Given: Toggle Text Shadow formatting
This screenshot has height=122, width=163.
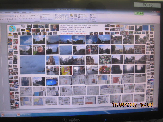Looking at the screenshot, I should tap(7, 19).
